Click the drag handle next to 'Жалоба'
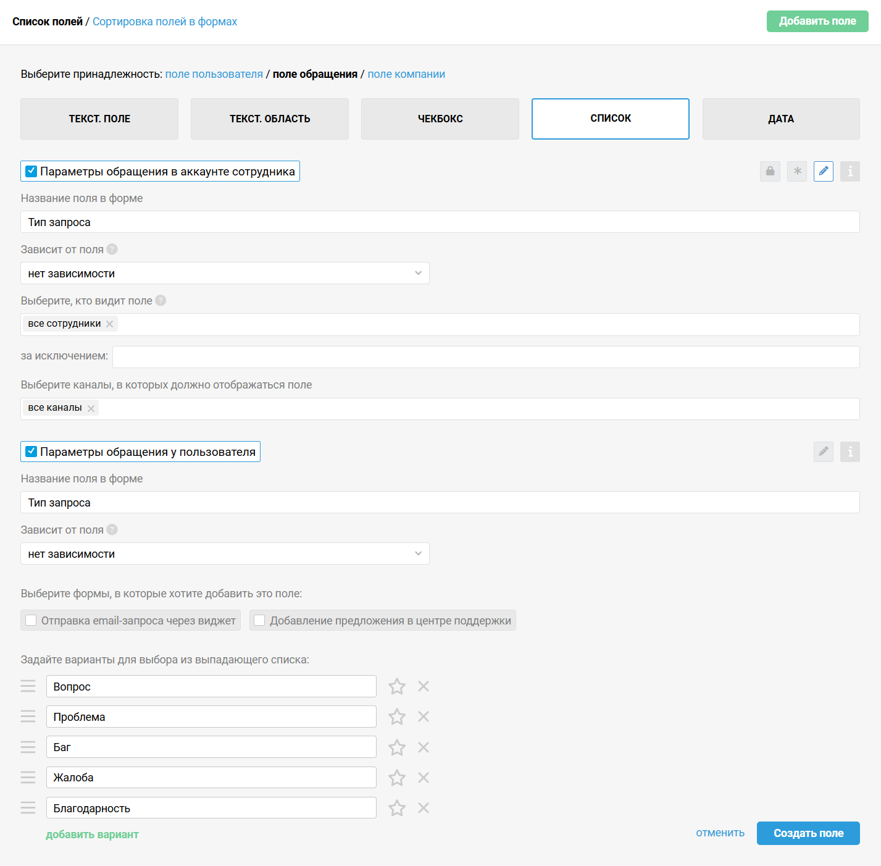This screenshot has height=866, width=881. pos(28,777)
